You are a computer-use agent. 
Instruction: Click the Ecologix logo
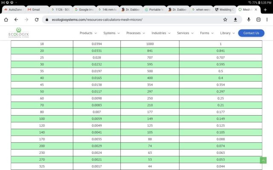(19, 33)
